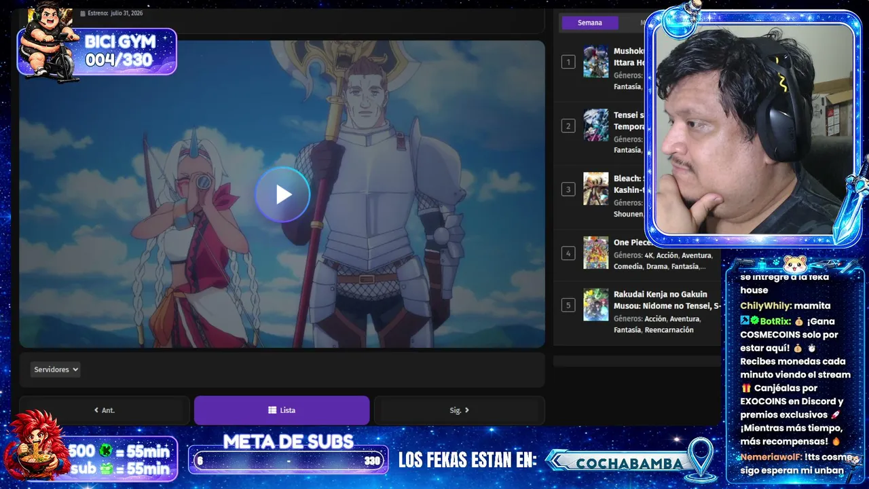The image size is (869, 489).
Task: Open the One Piece title link
Action: click(x=633, y=242)
